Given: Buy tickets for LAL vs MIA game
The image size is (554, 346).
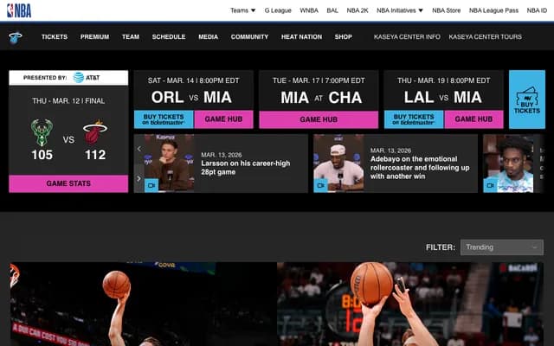Looking at the screenshot, I should [x=414, y=119].
